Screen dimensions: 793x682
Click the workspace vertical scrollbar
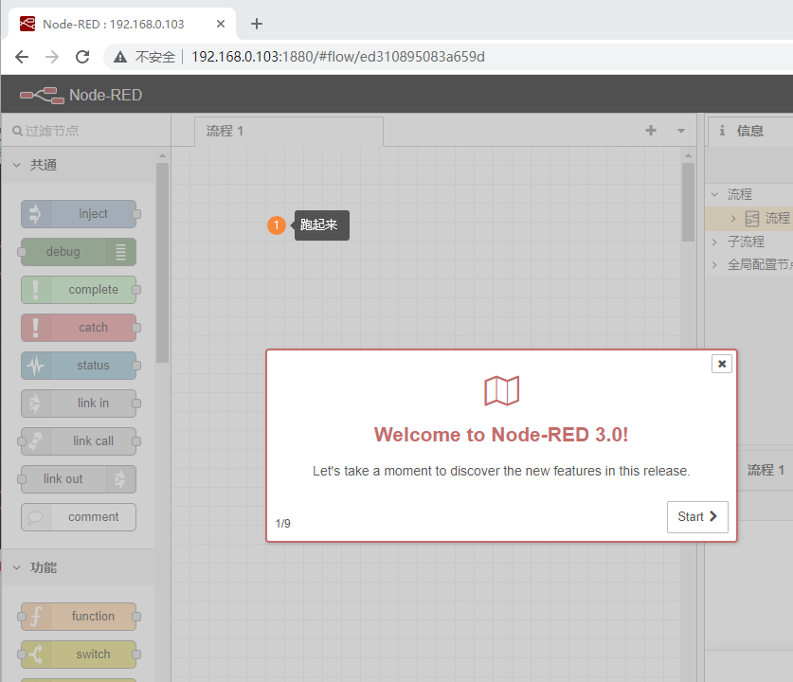pos(688,202)
